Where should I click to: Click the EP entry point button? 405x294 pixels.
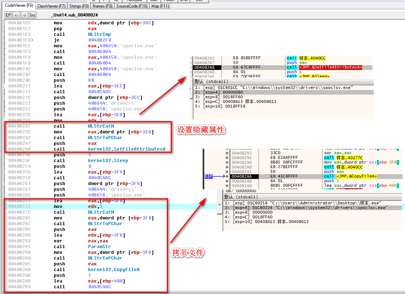(8, 15)
